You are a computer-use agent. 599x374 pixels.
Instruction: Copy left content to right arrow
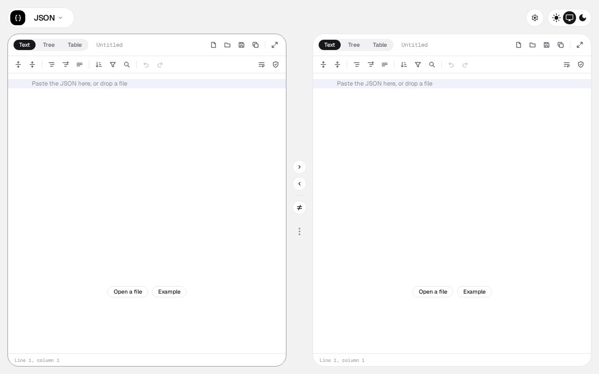(299, 167)
